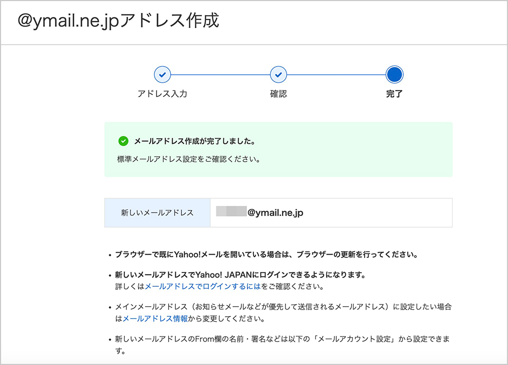
Task: Click the From欄の名前・署名 bullet text
Action: point(283,345)
